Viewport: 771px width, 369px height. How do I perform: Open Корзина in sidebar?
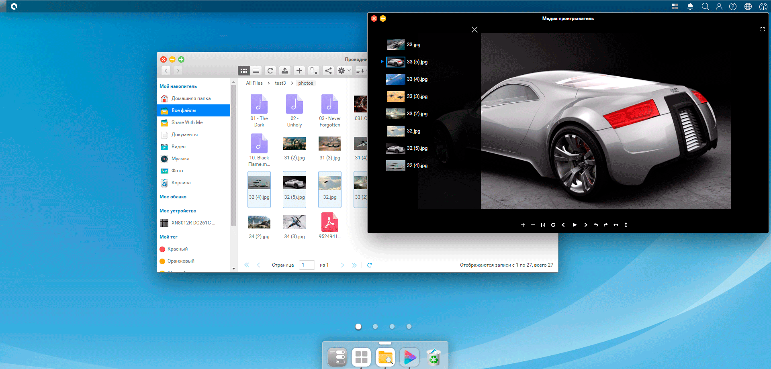[194, 183]
